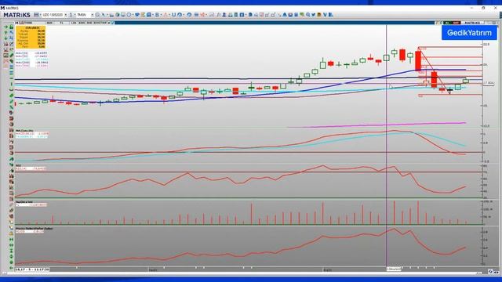Screen dimensions: 502x282
Task: Click the 'U' toolbar icon
Action: click(173, 15)
